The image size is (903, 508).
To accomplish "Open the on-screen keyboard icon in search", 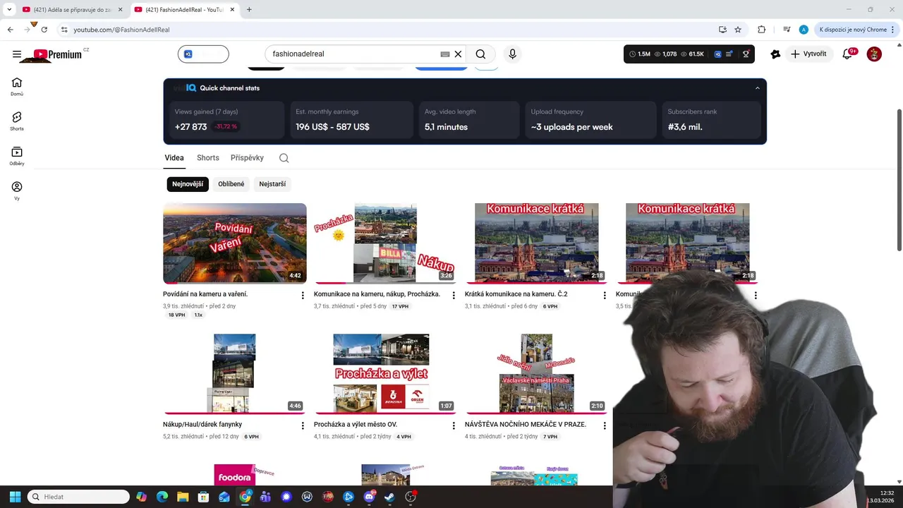I will click(444, 54).
